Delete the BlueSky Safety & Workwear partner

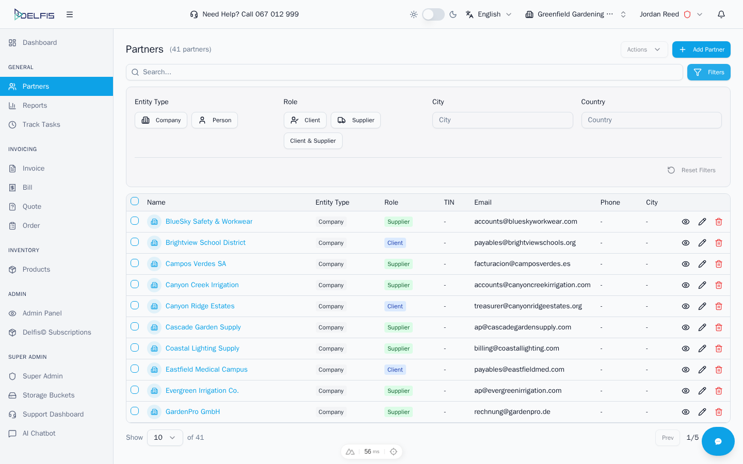719,222
